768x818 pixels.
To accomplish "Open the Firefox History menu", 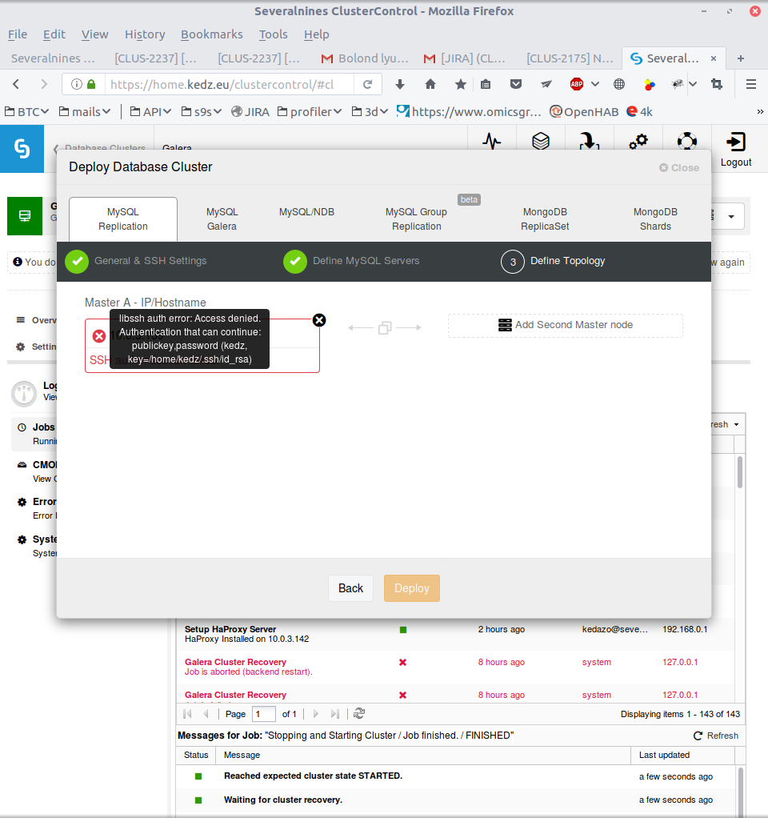I will 145,34.
